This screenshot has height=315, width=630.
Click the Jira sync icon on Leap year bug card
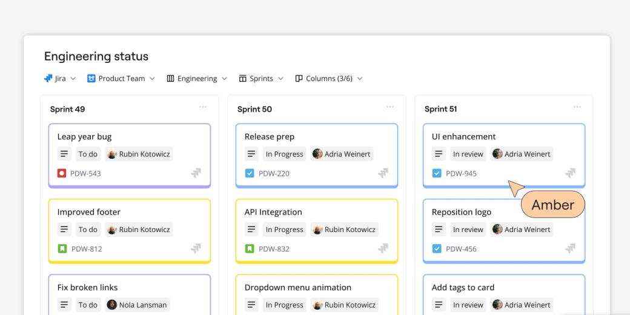click(x=196, y=173)
